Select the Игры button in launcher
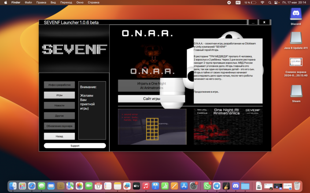The image size is (310, 193). 59,95
